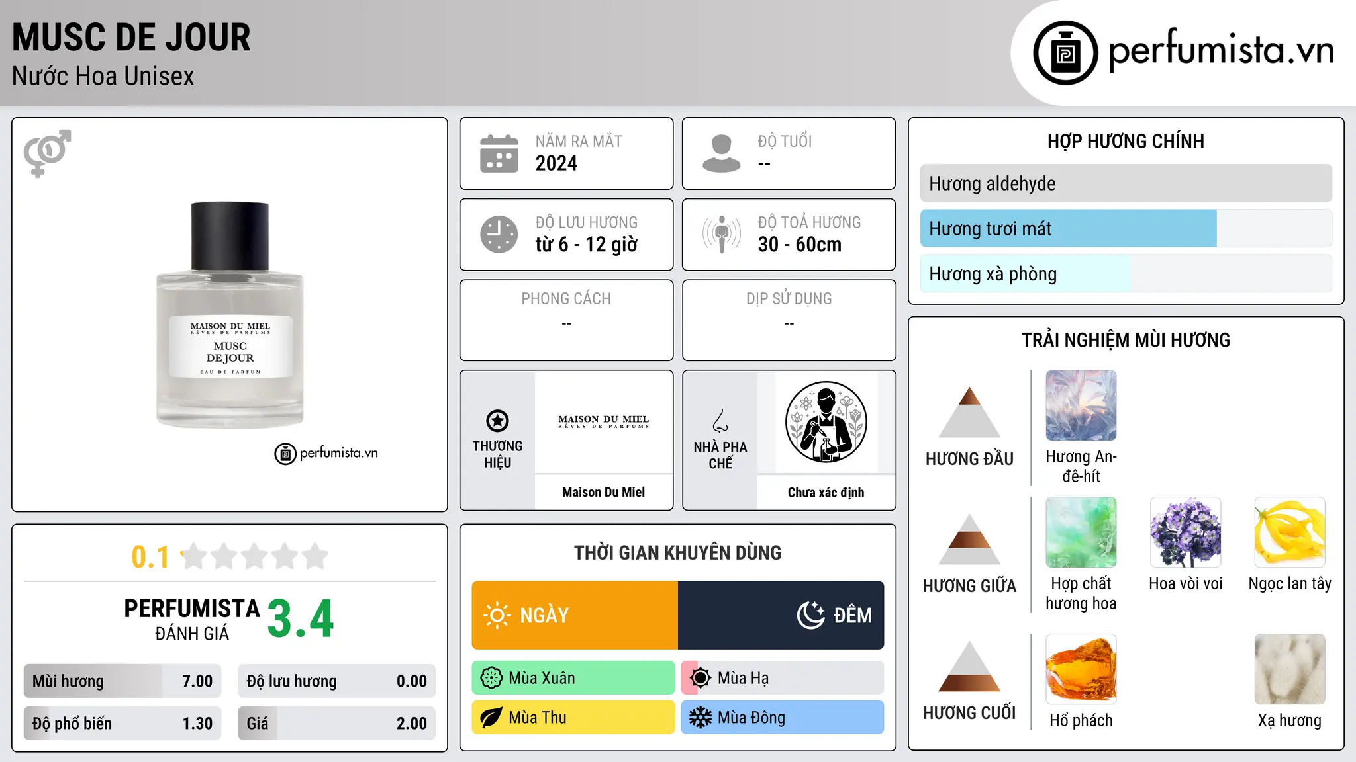Click the Trải nghiệm mùi hương heading
This screenshot has height=762, width=1356.
(1126, 340)
